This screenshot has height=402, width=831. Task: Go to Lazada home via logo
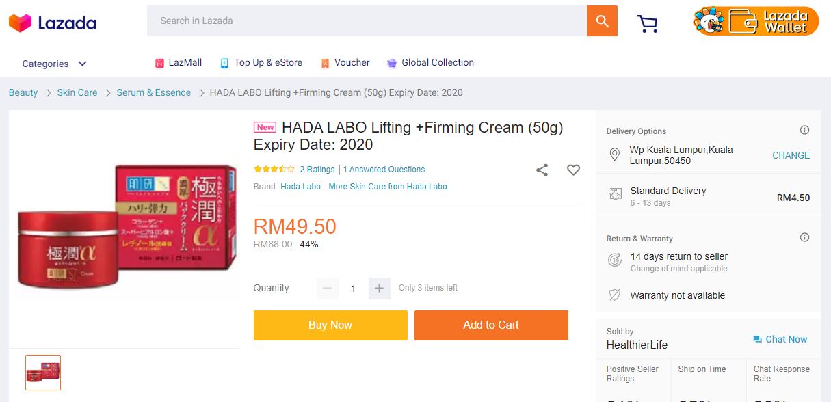(x=53, y=23)
